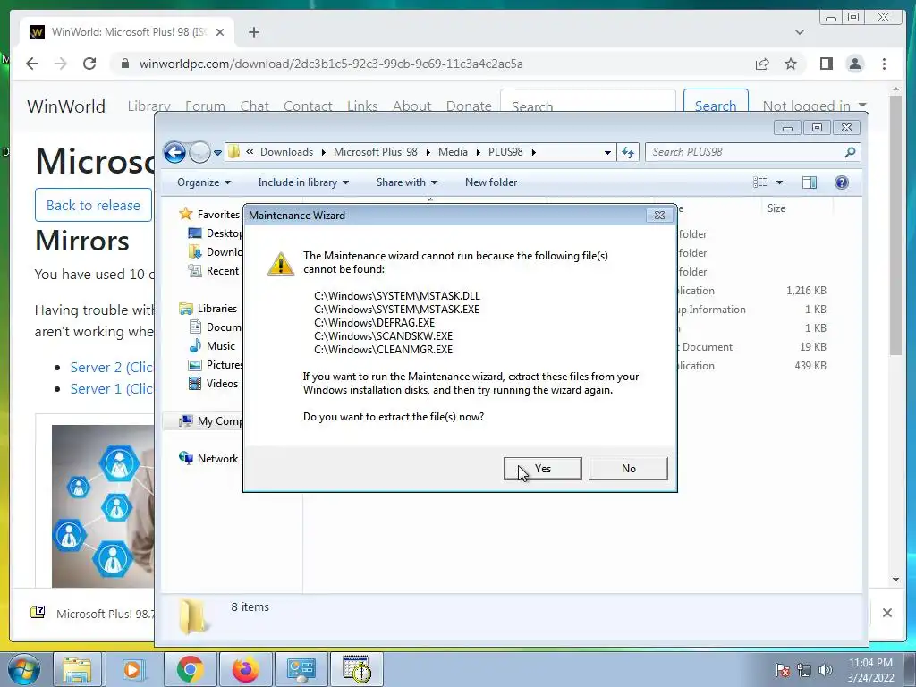Click the Back to release button
The width and height of the screenshot is (916, 687).
pos(93,205)
